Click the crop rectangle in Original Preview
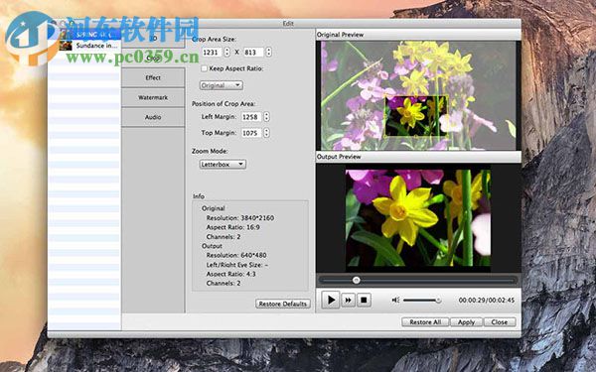Image resolution: width=596 pixels, height=372 pixels. click(x=415, y=115)
